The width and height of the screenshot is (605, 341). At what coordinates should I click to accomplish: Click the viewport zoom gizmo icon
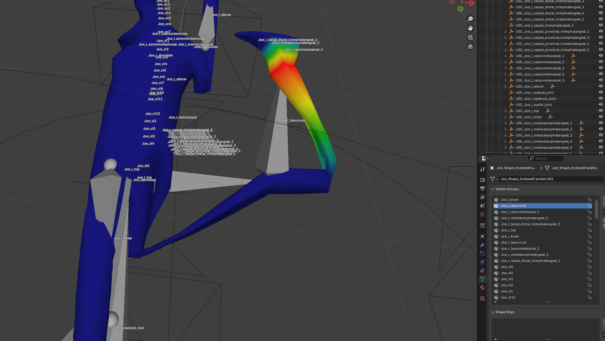tap(470, 19)
